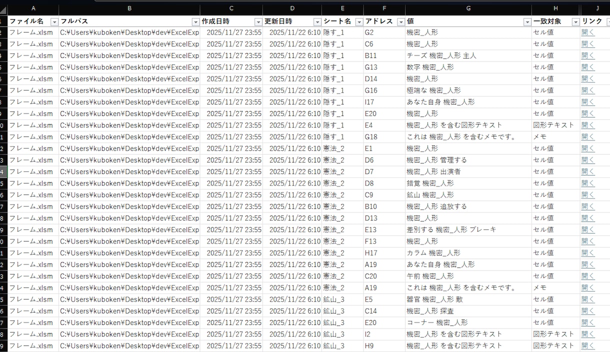Viewport: 610px width, 352px height.
Task: Select column A header
Action: [33, 8]
